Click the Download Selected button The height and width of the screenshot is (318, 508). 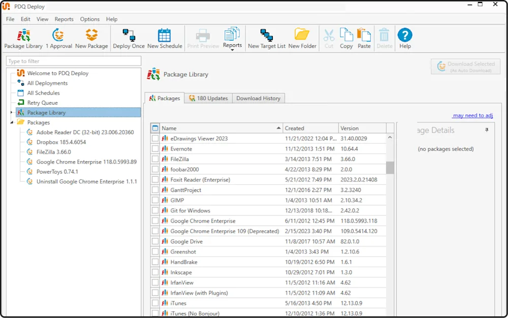(x=465, y=67)
